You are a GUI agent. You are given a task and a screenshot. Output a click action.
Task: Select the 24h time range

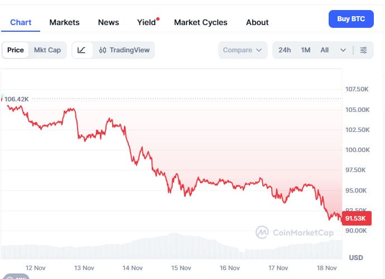(x=285, y=50)
